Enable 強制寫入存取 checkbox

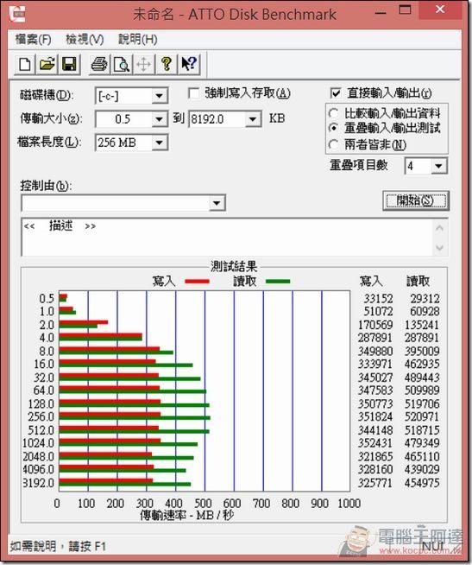click(194, 93)
